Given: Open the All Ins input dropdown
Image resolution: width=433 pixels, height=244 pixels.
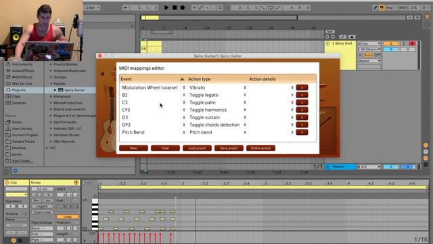Looking at the screenshot, I should pyautogui.click(x=369, y=43).
